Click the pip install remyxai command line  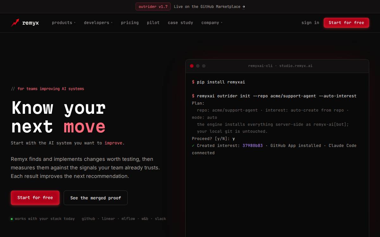point(218,82)
